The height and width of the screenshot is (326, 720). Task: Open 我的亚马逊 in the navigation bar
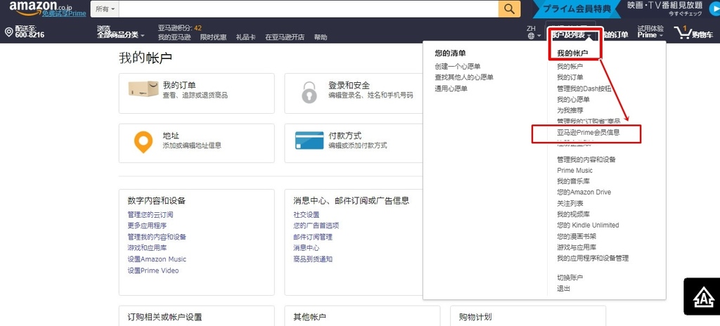(174, 37)
